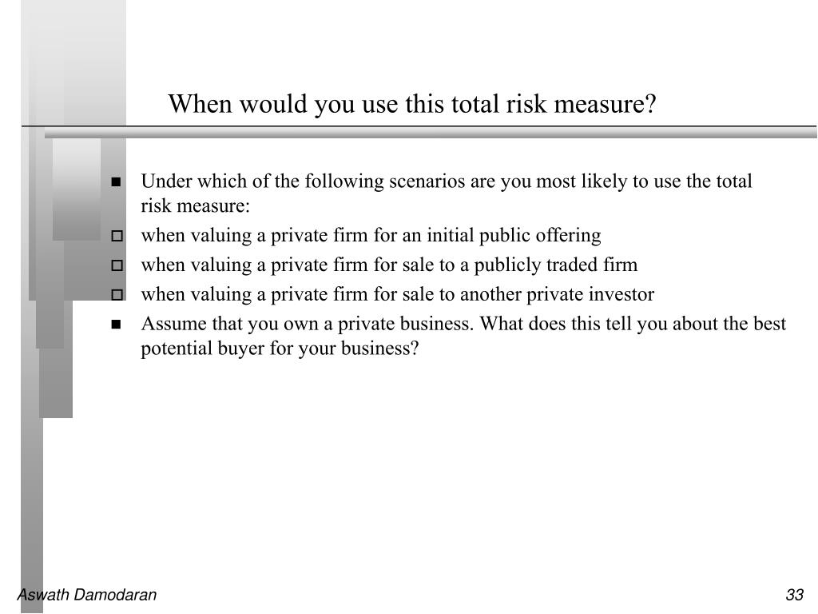The image size is (818, 614).
Task: Click the 'Aswath Damodaran' footer text
Action: pyautogui.click(x=86, y=595)
